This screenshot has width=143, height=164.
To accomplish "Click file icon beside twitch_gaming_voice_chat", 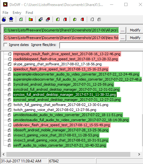I will click(10, 110).
